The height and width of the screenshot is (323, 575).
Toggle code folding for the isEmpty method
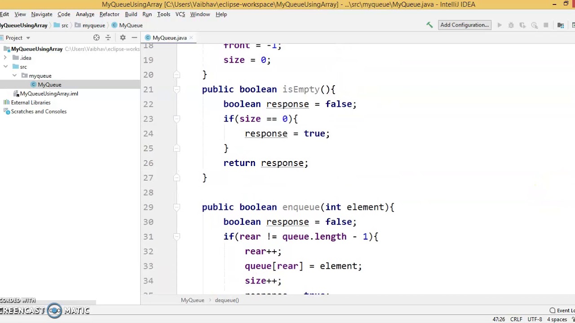[x=177, y=90]
